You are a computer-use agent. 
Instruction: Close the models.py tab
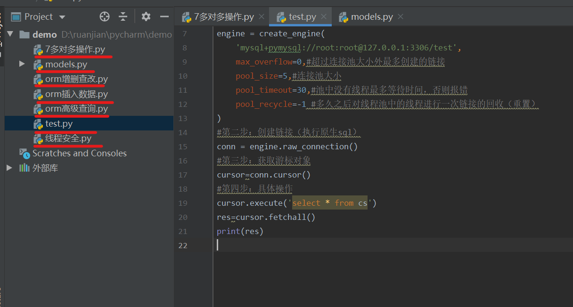[x=401, y=17]
